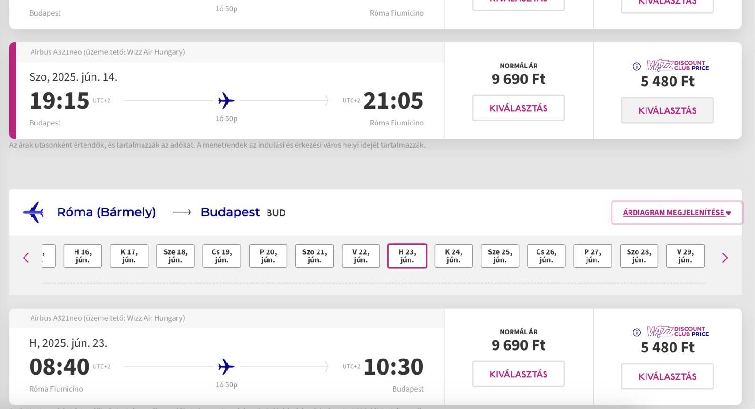The height and width of the screenshot is (409, 755).
Task: Go to previous dates with left arrow
Action: [x=26, y=258]
